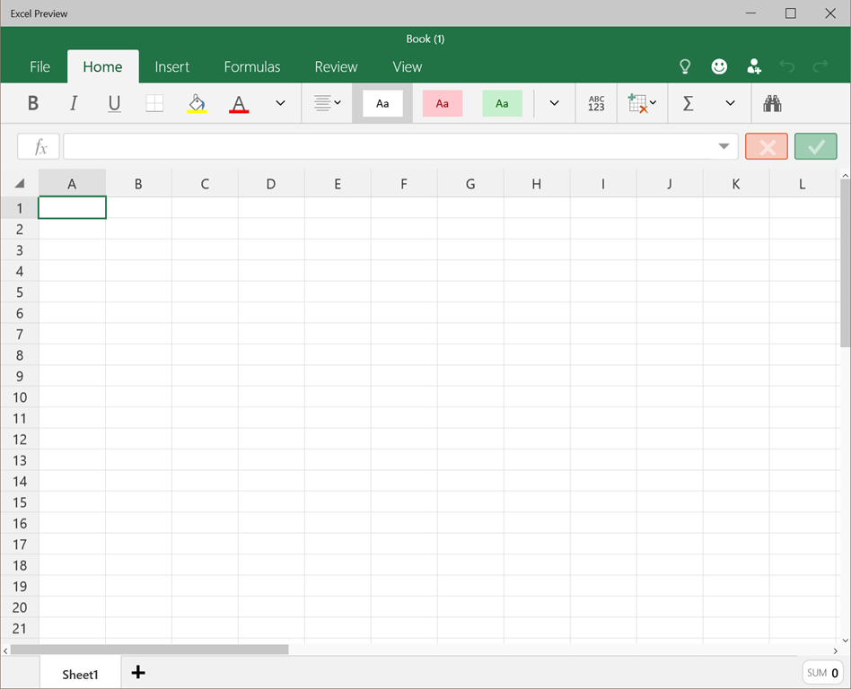Open the cell borders tool

click(154, 103)
